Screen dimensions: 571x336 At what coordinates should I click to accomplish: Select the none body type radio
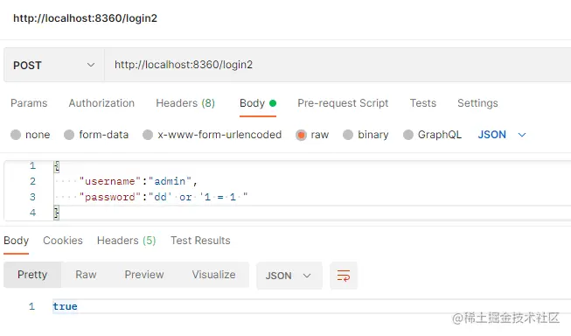pyautogui.click(x=16, y=135)
